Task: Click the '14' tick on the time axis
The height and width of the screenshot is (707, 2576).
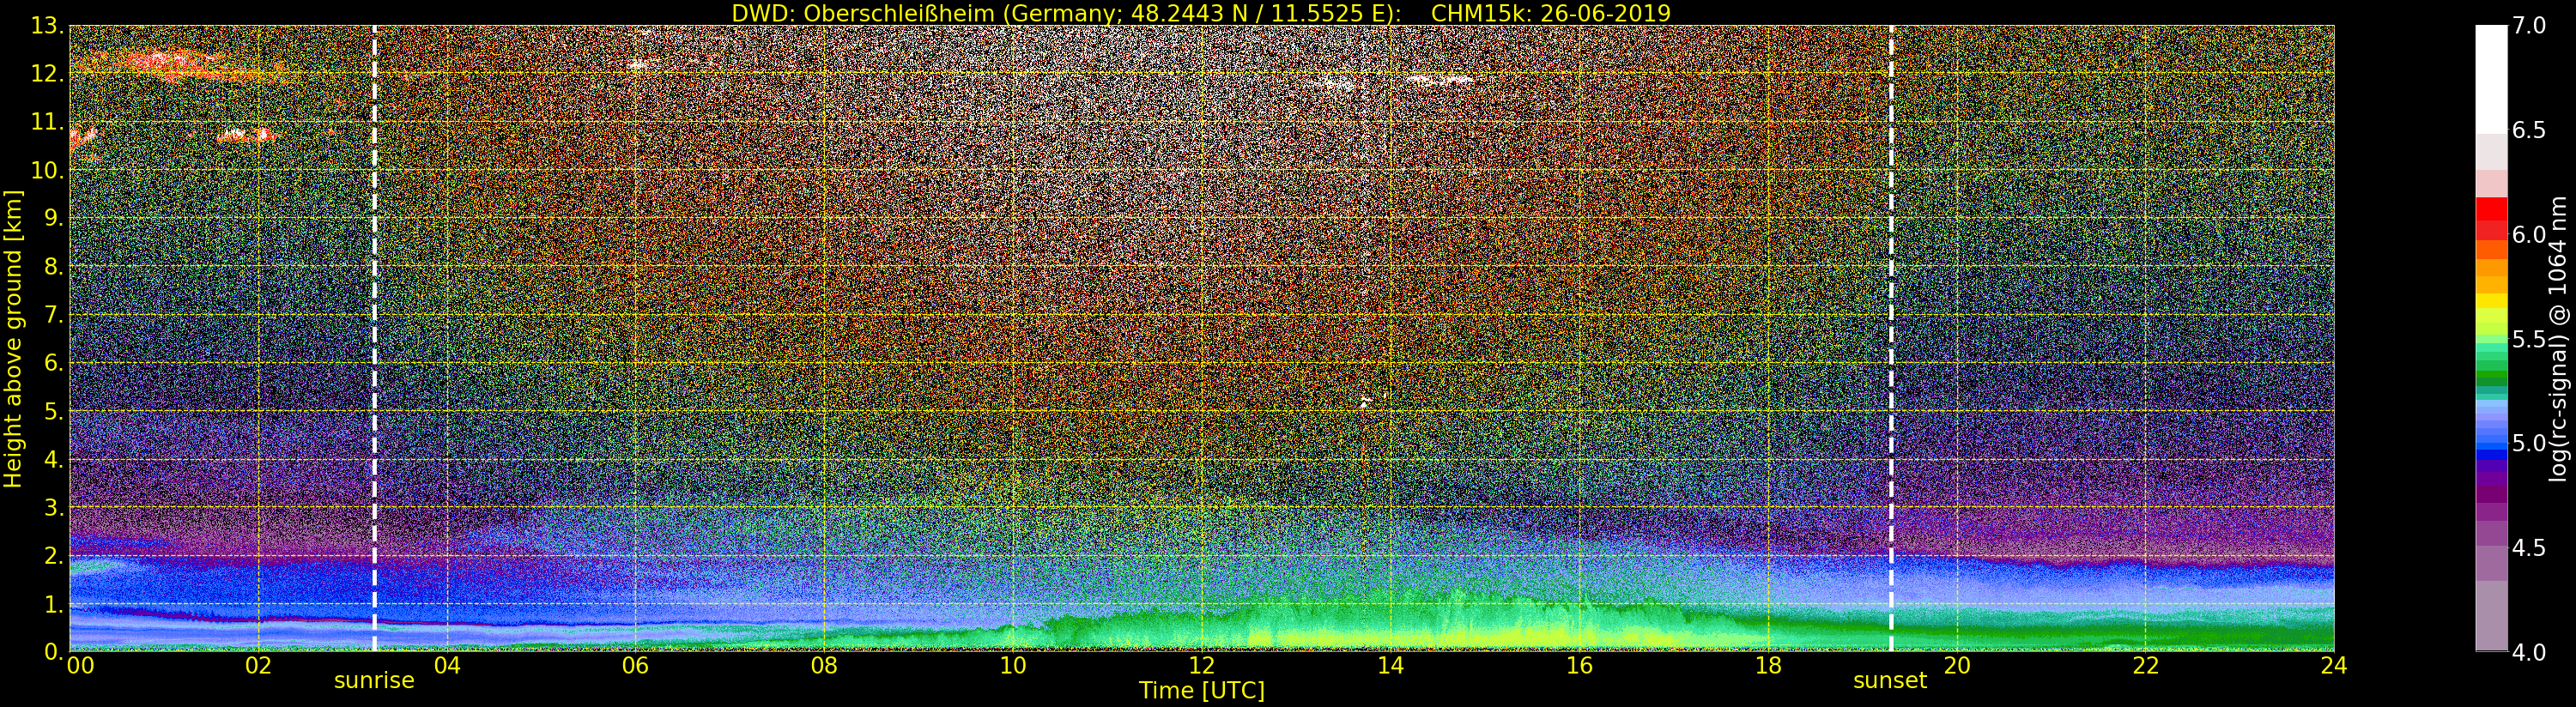Action: [1391, 666]
